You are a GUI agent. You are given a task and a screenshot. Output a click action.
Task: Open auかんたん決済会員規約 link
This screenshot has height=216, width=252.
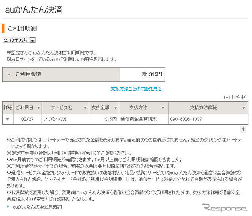37,207
